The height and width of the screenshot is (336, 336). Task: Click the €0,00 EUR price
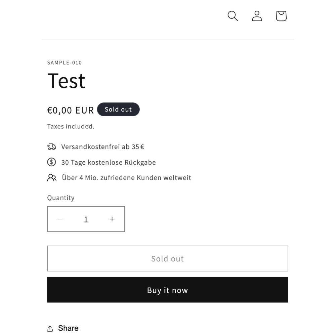(71, 110)
